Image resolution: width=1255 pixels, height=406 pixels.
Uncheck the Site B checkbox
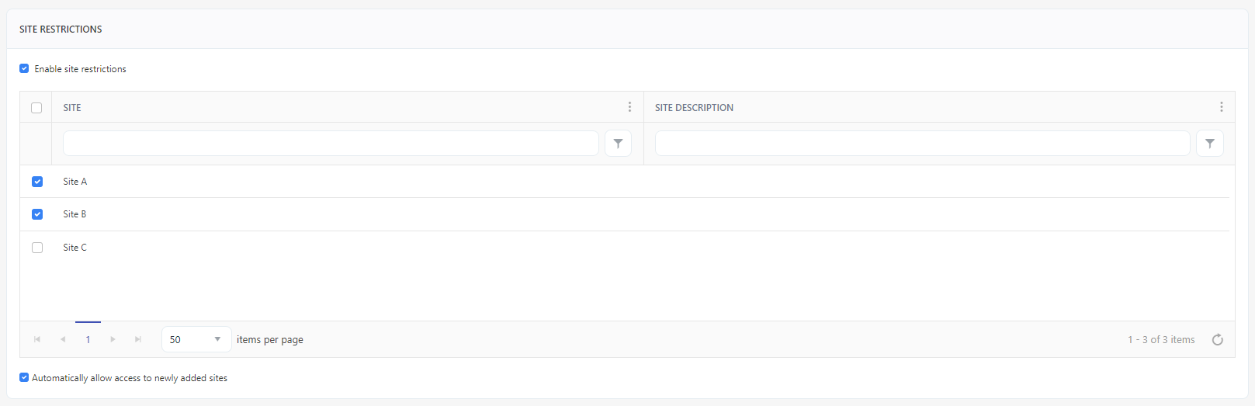click(x=37, y=214)
